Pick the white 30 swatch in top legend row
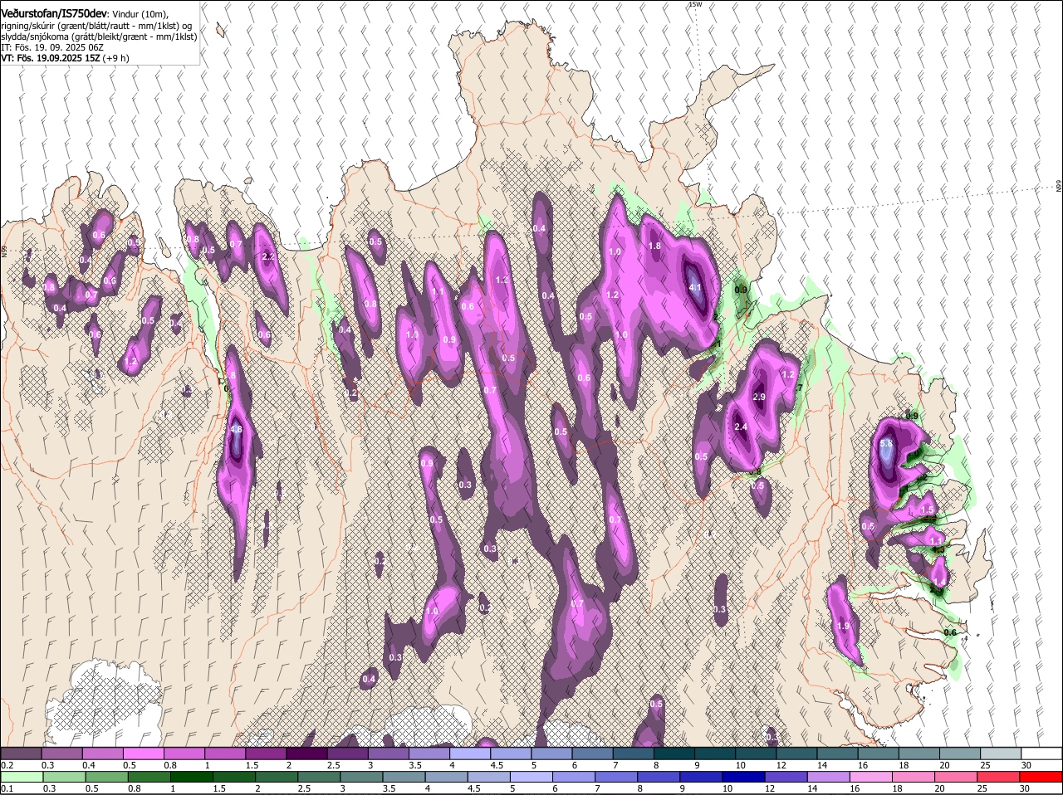 coord(1041,753)
